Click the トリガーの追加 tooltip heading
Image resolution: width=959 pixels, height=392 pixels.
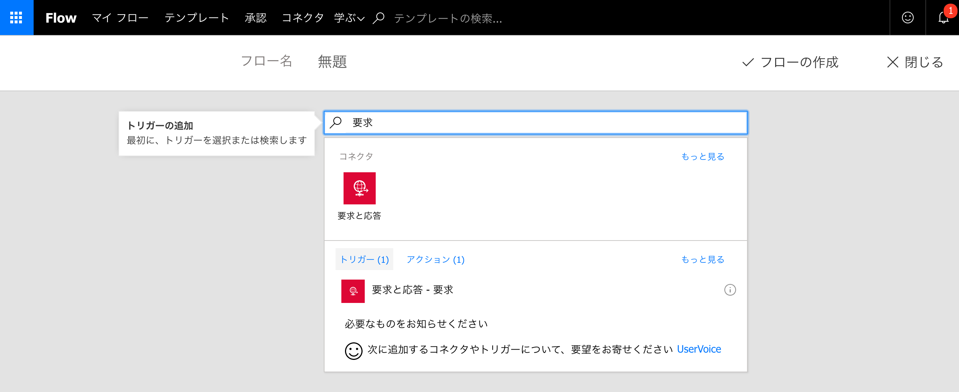click(x=160, y=126)
